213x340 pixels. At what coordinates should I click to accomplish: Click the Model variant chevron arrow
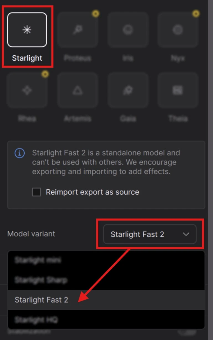[186, 234]
